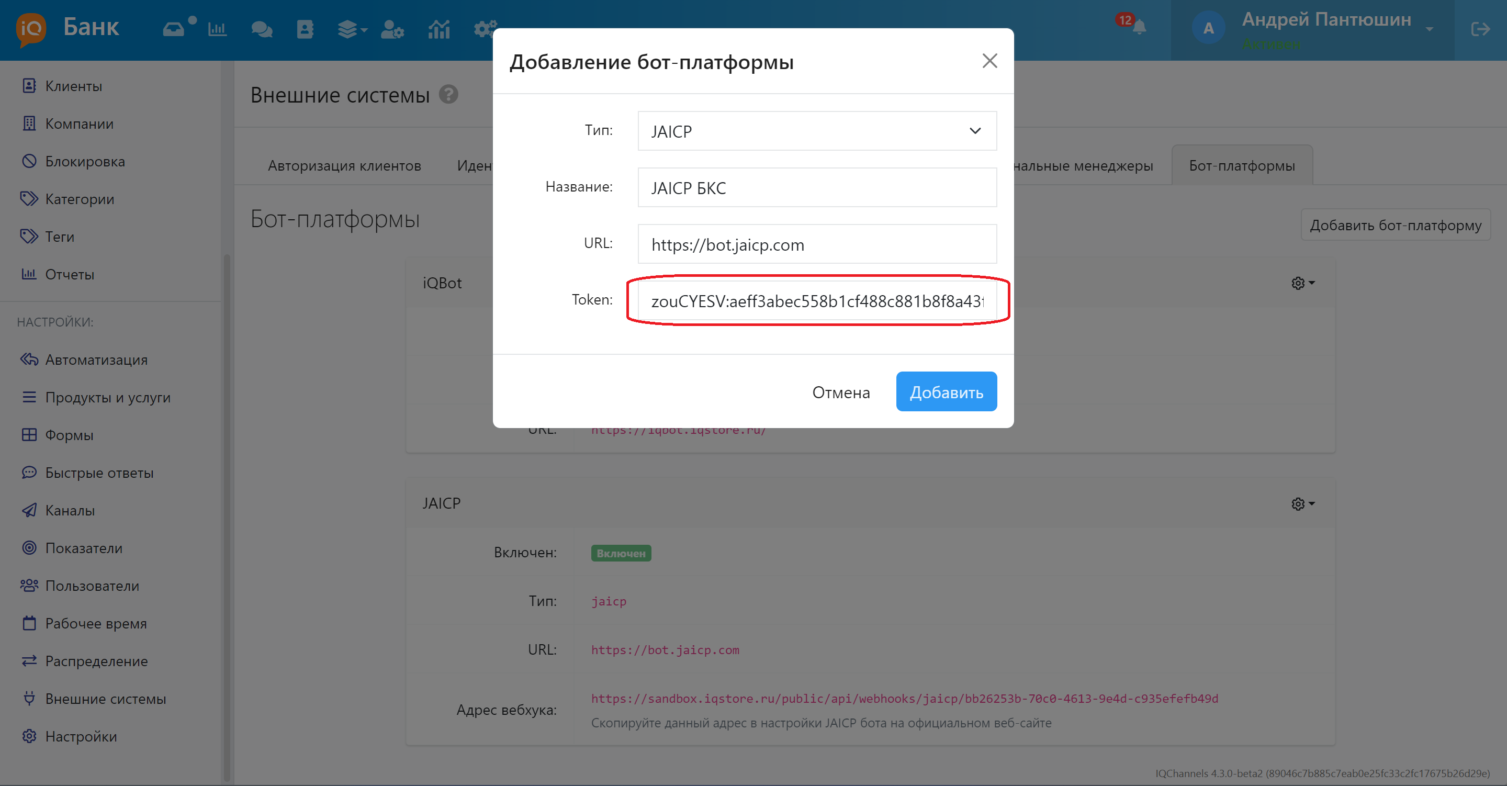1507x786 pixels.
Task: Go to Распределение settings
Action: click(x=96, y=661)
